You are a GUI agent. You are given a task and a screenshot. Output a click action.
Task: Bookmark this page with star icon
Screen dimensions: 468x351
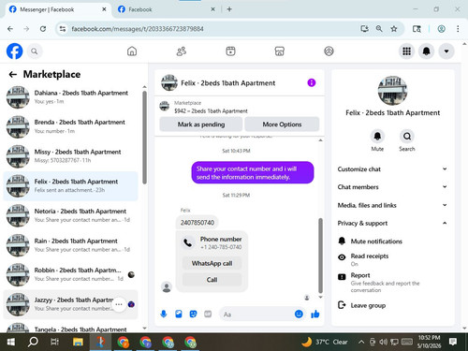point(394,29)
